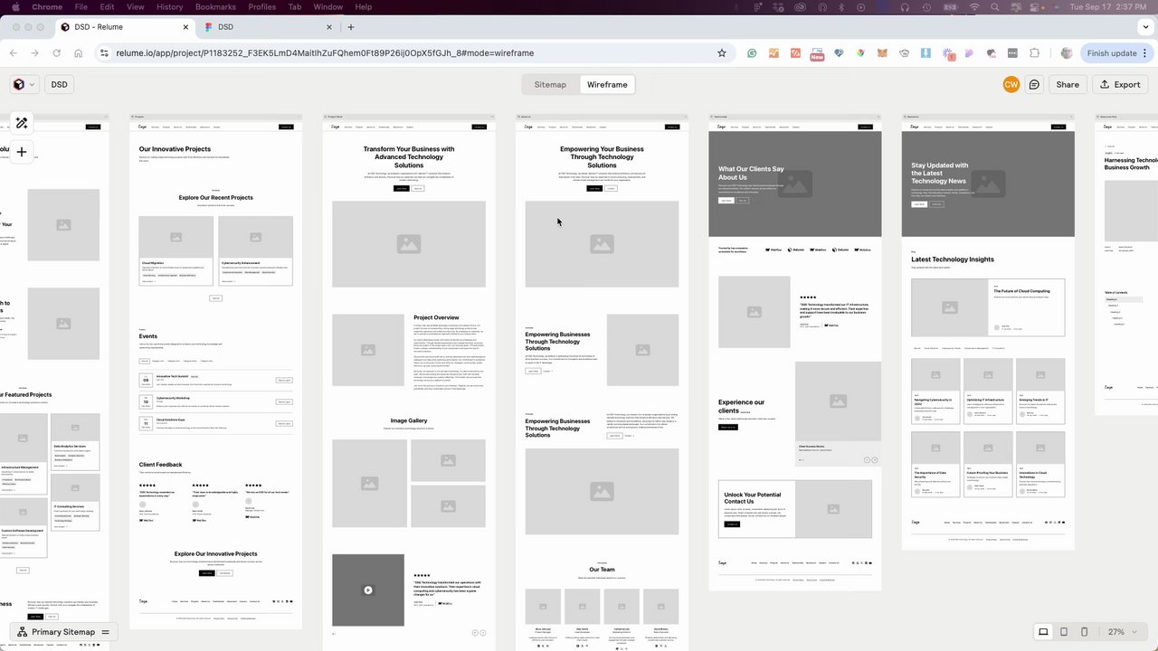Open the Chrome Extensions puzzle icon
This screenshot has height=651, width=1158.
tap(1035, 53)
